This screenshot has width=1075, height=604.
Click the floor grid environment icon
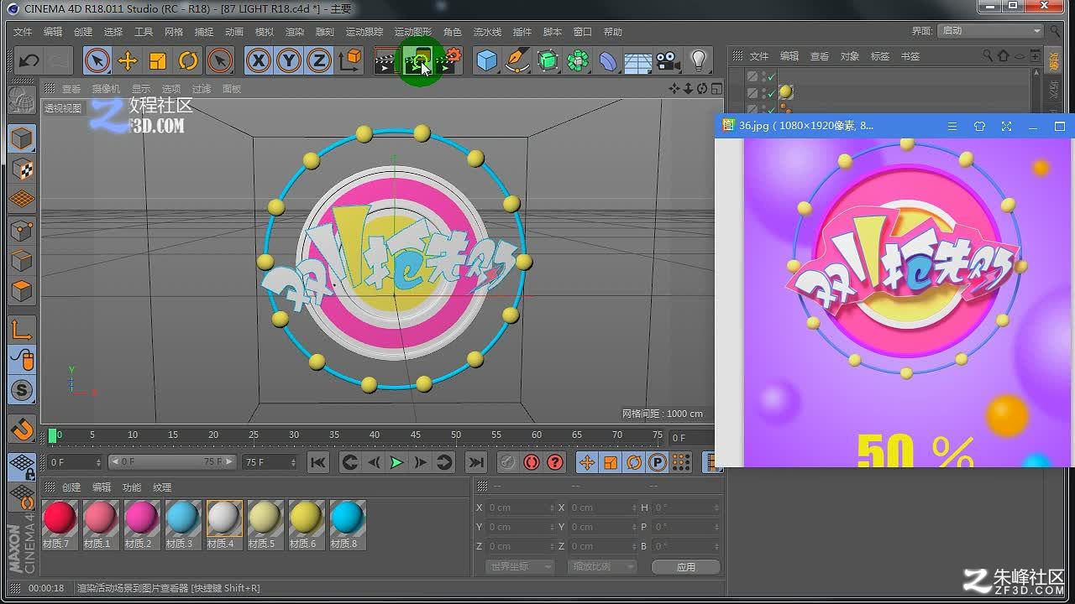tap(638, 60)
